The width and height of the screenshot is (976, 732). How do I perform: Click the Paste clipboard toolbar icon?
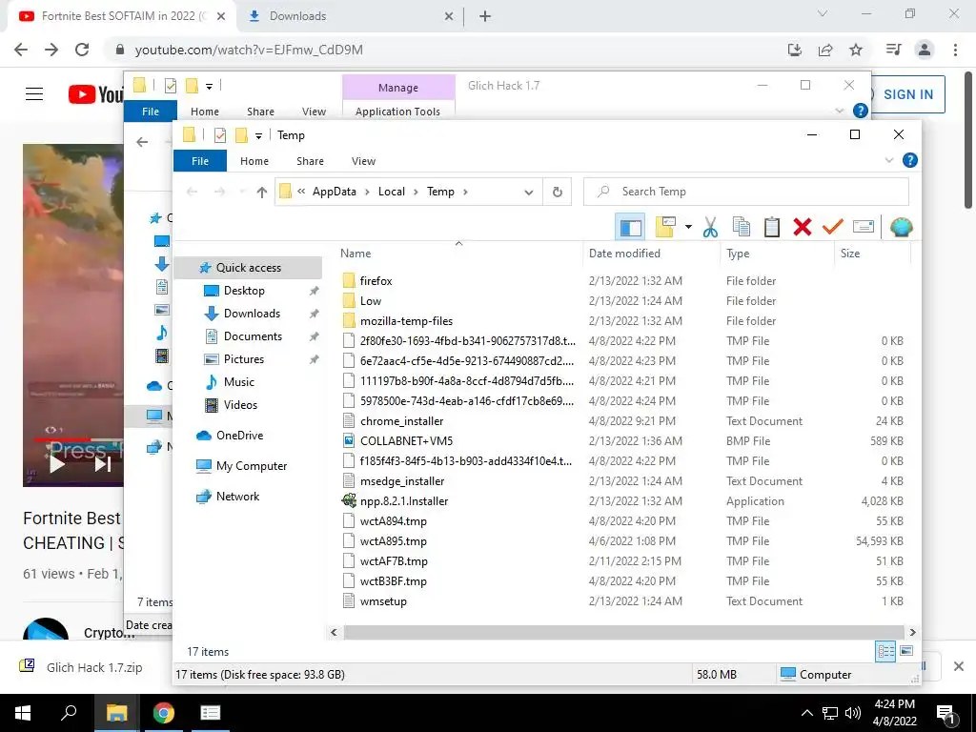pyautogui.click(x=772, y=227)
